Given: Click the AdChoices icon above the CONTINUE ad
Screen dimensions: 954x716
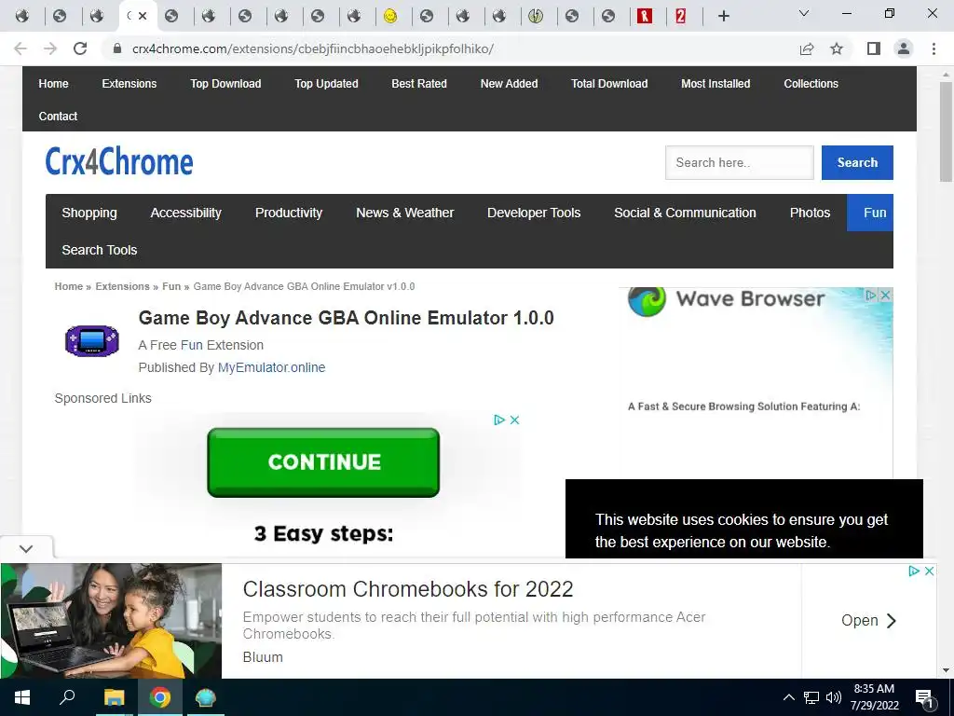Looking at the screenshot, I should point(499,420).
